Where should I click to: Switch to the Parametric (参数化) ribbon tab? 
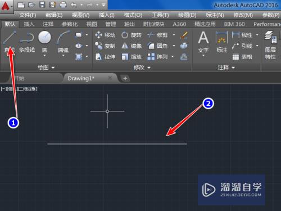pos(70,24)
